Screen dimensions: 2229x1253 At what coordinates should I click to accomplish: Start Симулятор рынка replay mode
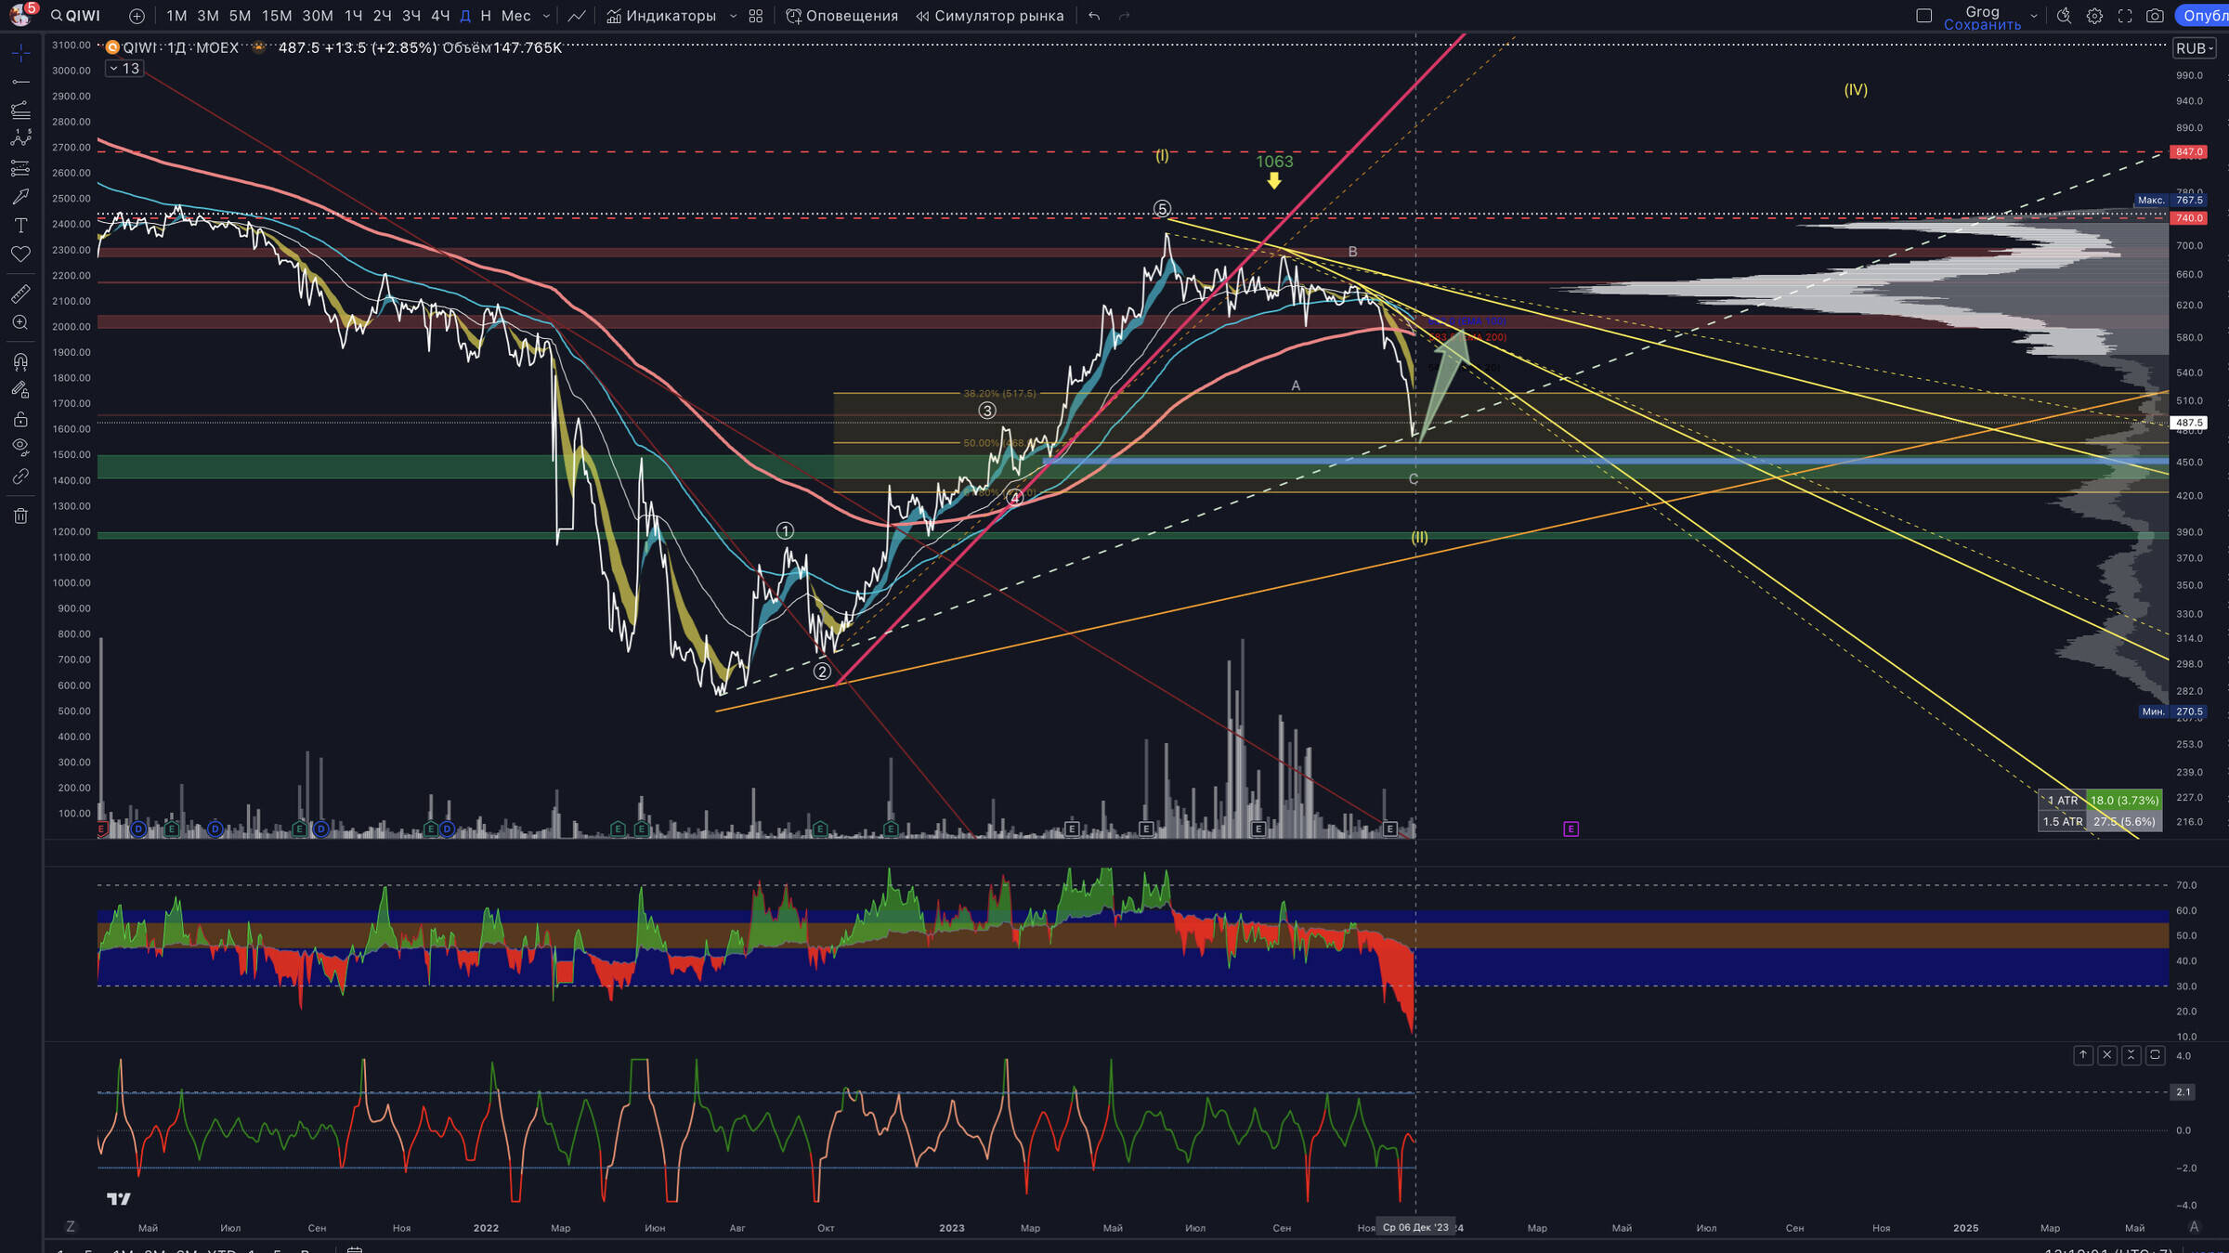pos(990,16)
